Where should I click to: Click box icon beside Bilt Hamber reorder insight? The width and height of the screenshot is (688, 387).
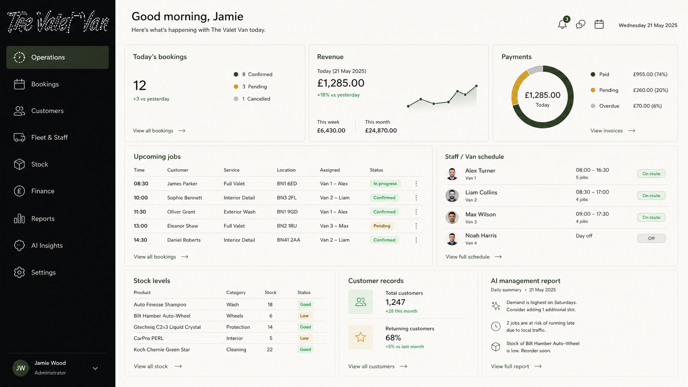pyautogui.click(x=496, y=347)
